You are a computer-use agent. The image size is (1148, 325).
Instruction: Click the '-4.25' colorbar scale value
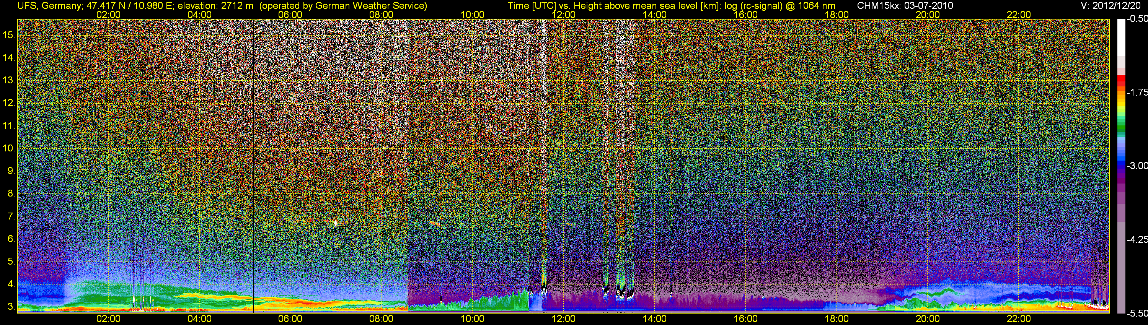(1137, 239)
